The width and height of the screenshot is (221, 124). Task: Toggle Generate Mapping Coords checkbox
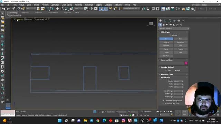coord(163,101)
